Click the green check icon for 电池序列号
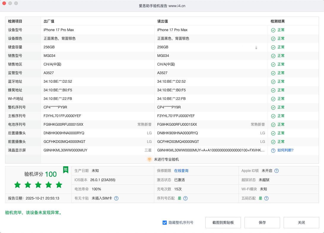The width and height of the screenshot is (324, 233). [273, 125]
